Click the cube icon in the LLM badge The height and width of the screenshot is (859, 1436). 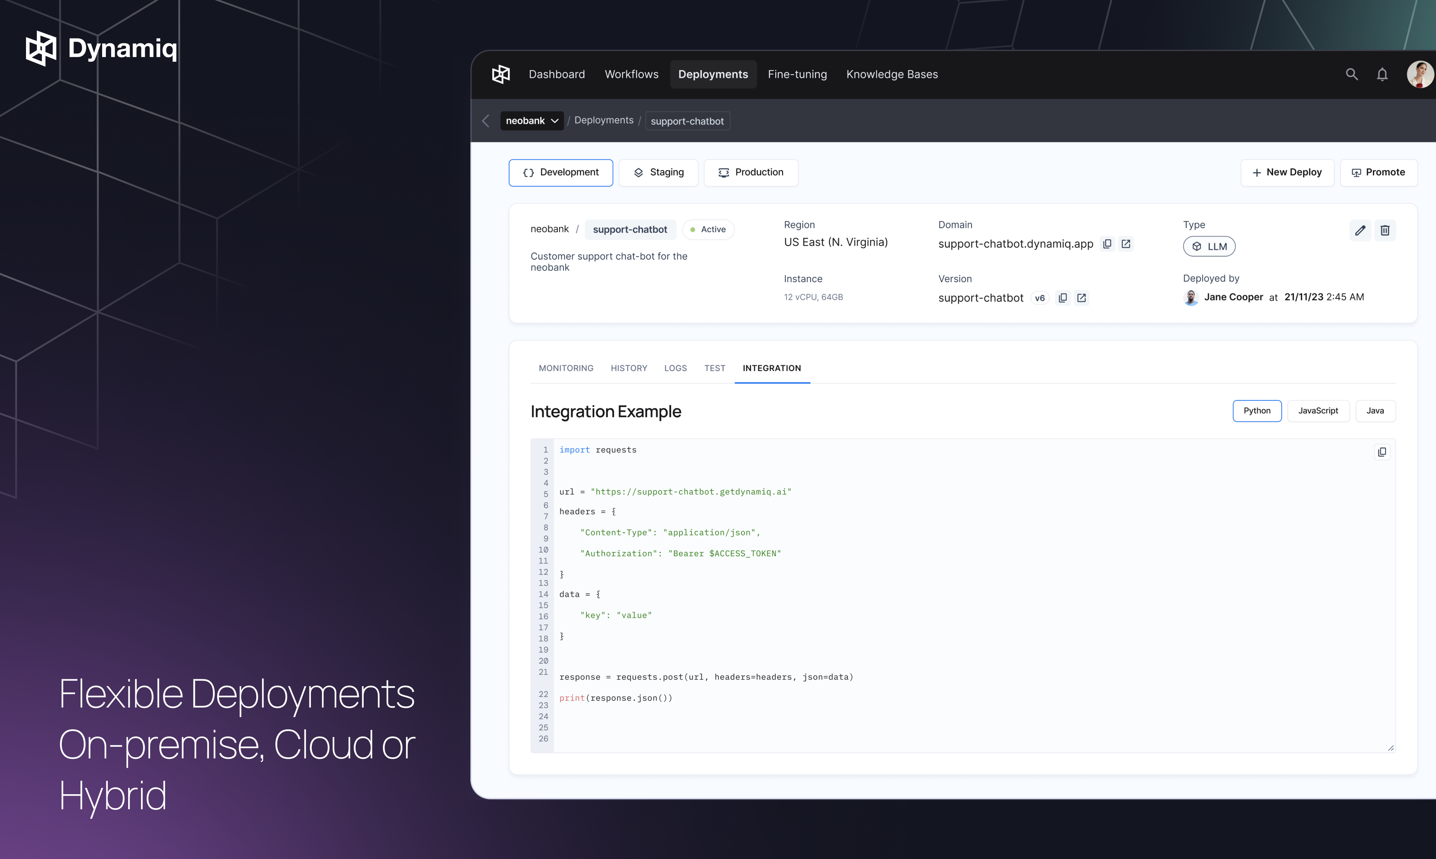[1196, 246]
